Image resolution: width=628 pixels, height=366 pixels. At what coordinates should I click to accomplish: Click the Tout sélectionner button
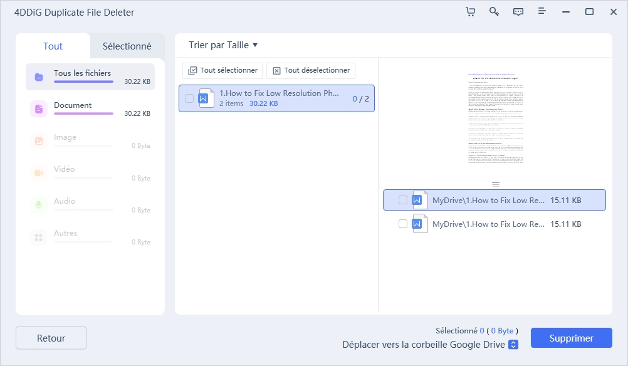pos(222,70)
